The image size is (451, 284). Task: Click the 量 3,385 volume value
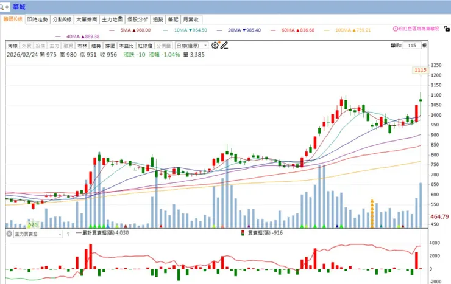click(194, 55)
